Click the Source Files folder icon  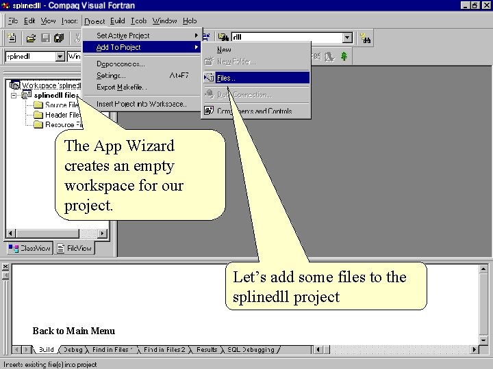click(38, 105)
